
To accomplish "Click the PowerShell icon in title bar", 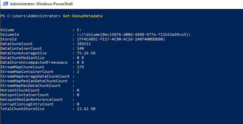I will coord(5,4).
